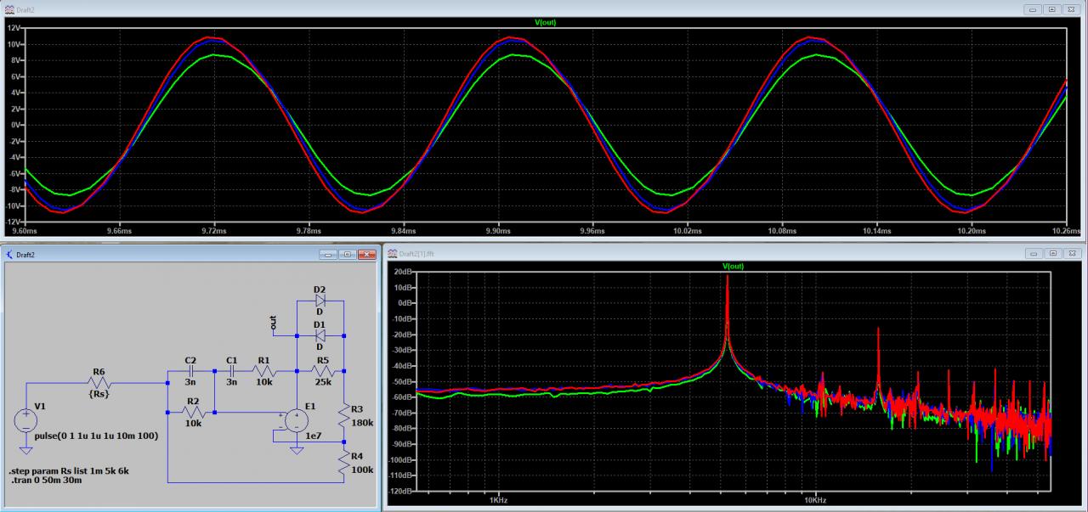The width and height of the screenshot is (1088, 512).
Task: Click the -120dB label on FFT vertical axis
Action: (x=401, y=491)
